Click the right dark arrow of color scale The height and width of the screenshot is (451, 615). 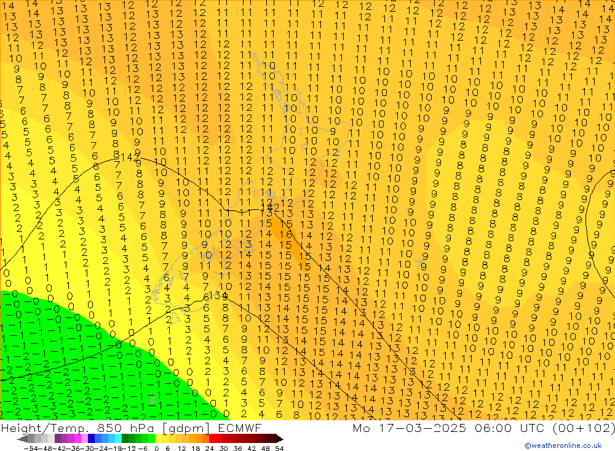(280, 439)
